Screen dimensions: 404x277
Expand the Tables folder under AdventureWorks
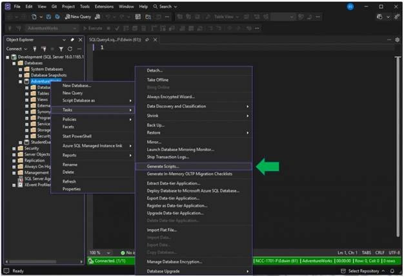pos(26,94)
